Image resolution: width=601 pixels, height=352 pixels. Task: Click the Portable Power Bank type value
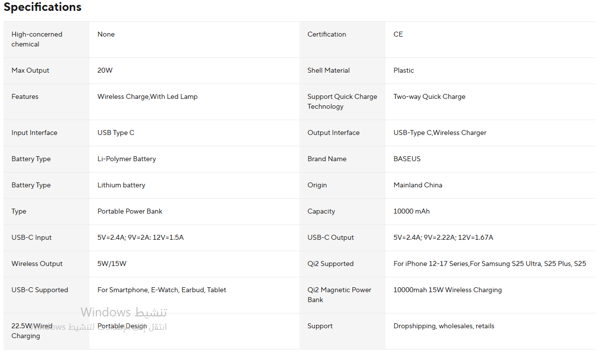tap(129, 211)
